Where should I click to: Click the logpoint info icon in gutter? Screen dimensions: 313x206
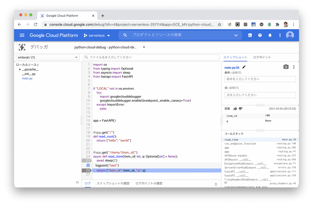(x=88, y=165)
